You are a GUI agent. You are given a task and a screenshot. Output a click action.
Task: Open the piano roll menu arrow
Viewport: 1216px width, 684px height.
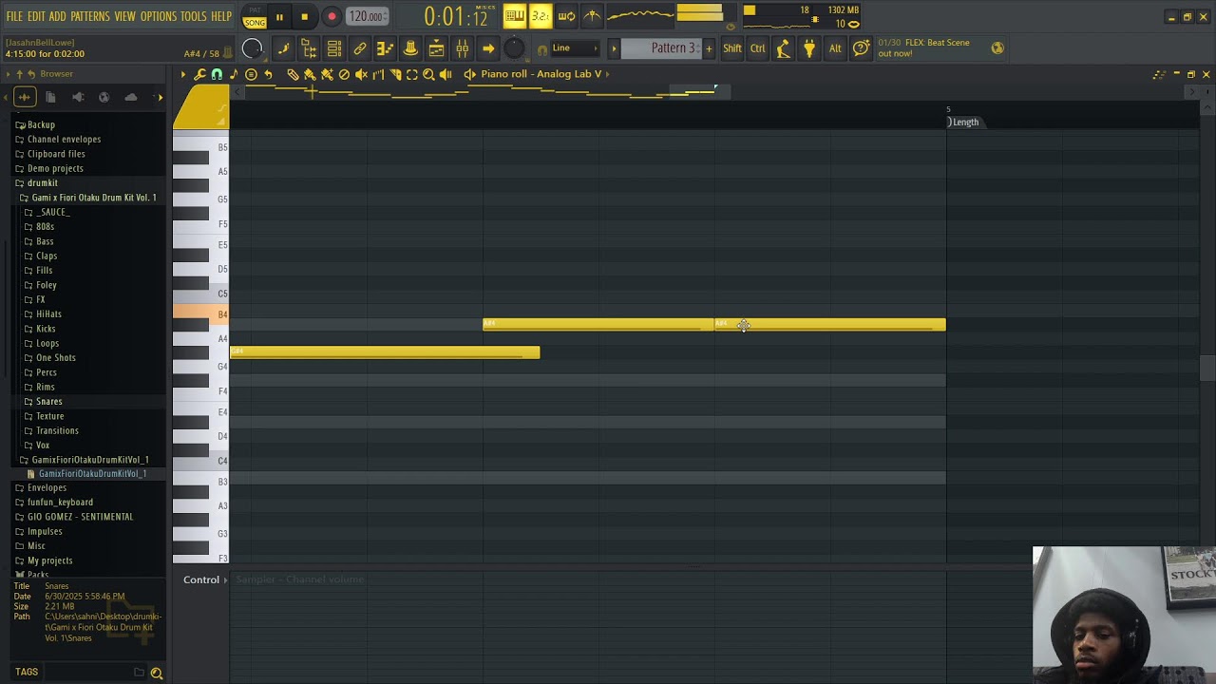(182, 74)
